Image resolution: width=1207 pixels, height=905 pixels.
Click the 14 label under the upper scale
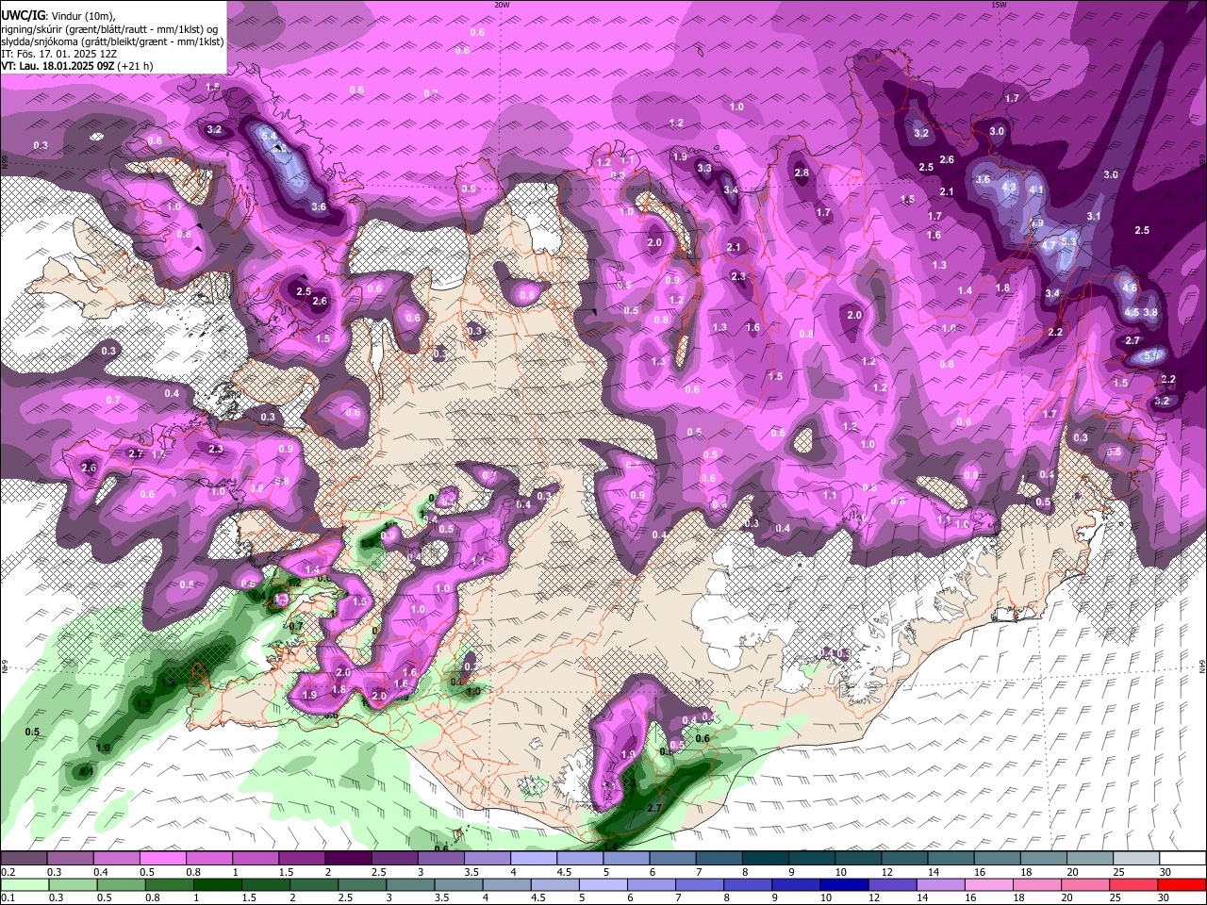pyautogui.click(x=934, y=872)
